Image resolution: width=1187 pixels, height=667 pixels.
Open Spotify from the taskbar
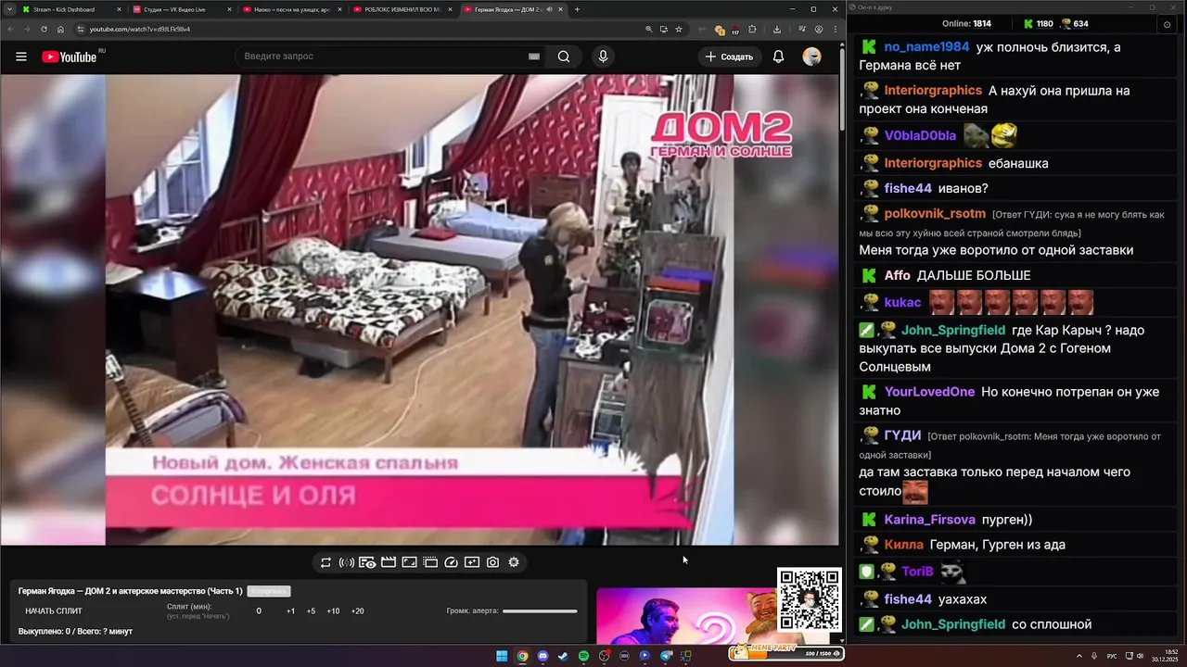583,656
